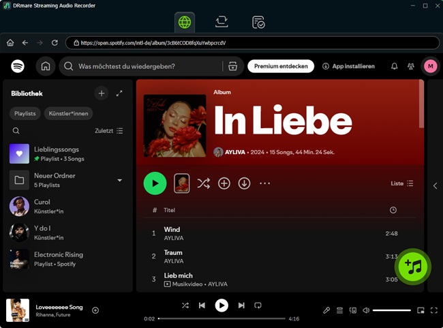
Task: Open more options three dots for album
Action: point(264,183)
